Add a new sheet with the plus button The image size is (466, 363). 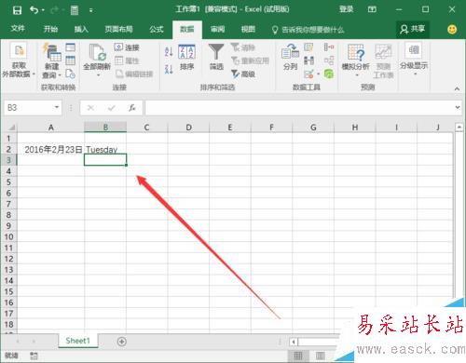point(121,342)
